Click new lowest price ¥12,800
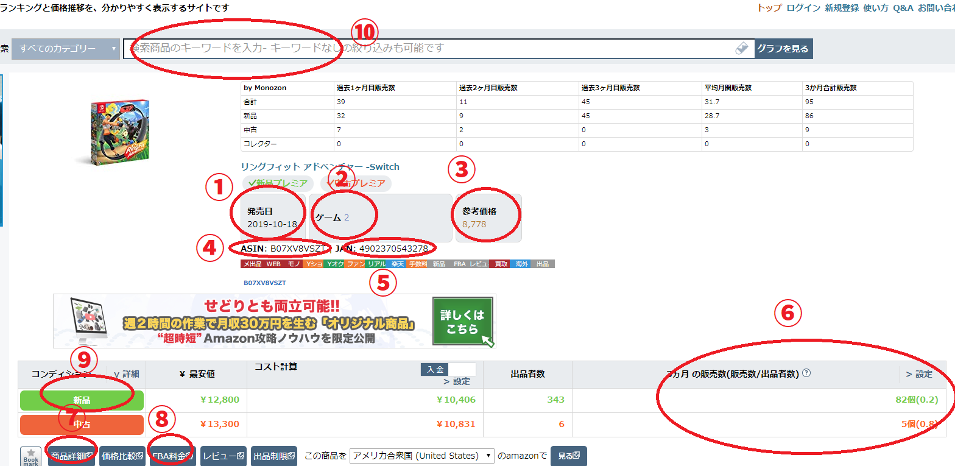The image size is (955, 466). pyautogui.click(x=220, y=400)
